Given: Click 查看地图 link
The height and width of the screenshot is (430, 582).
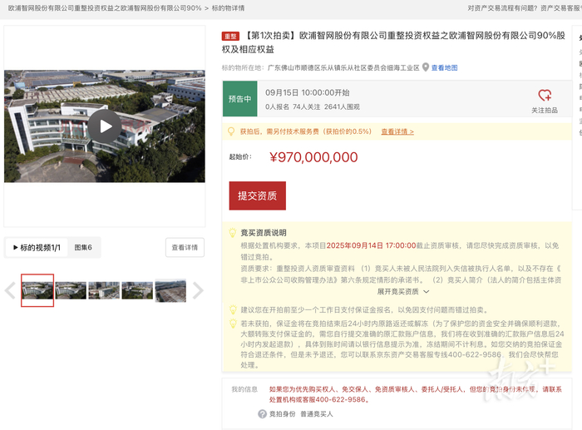Looking at the screenshot, I should click(444, 67).
